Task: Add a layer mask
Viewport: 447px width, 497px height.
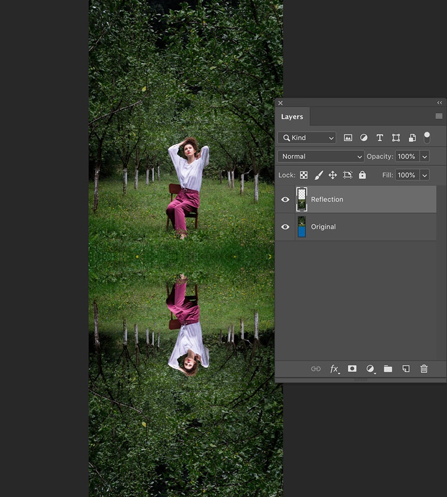Action: tap(352, 369)
